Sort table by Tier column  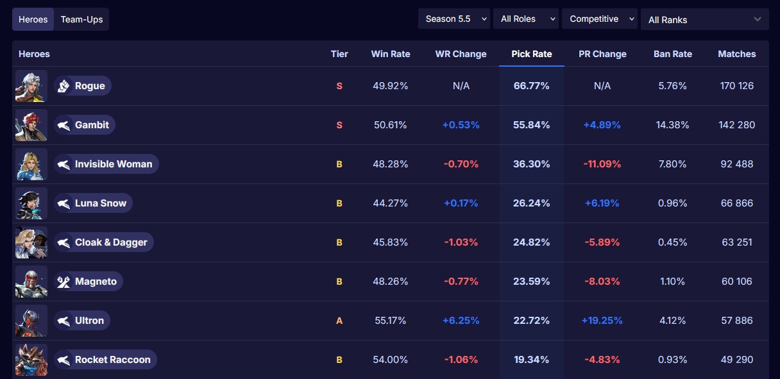339,54
